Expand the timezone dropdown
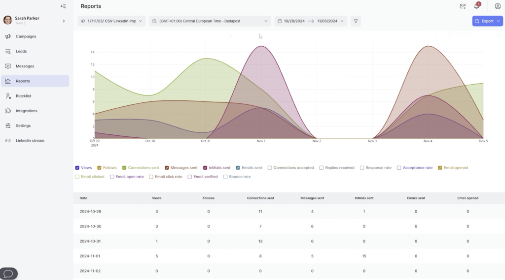 210,21
